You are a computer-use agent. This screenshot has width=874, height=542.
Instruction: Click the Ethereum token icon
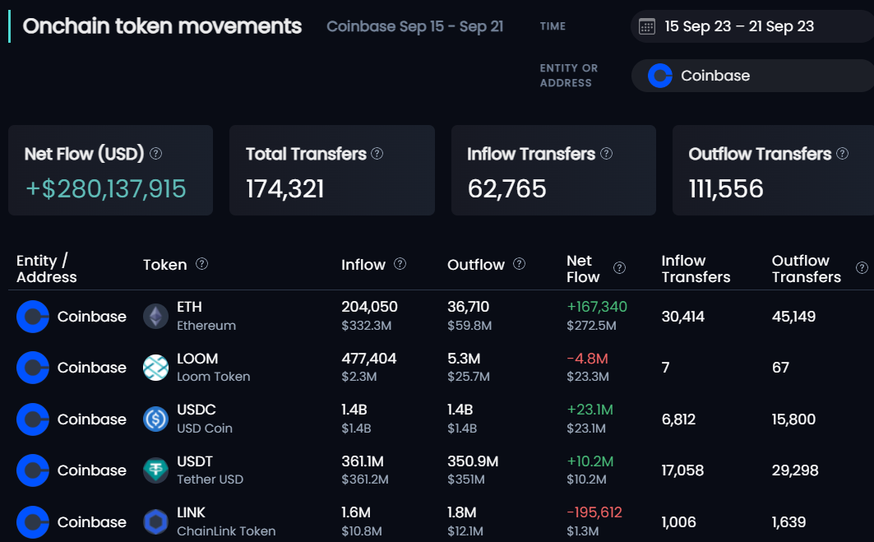click(x=156, y=317)
